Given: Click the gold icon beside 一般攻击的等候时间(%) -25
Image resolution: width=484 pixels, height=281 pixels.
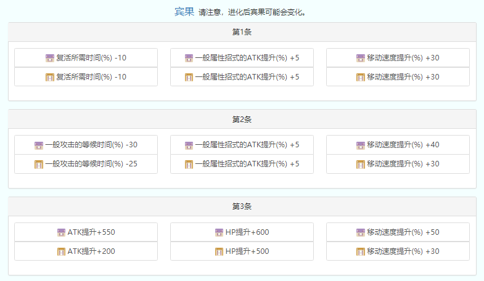Looking at the screenshot, I should coord(39,164).
